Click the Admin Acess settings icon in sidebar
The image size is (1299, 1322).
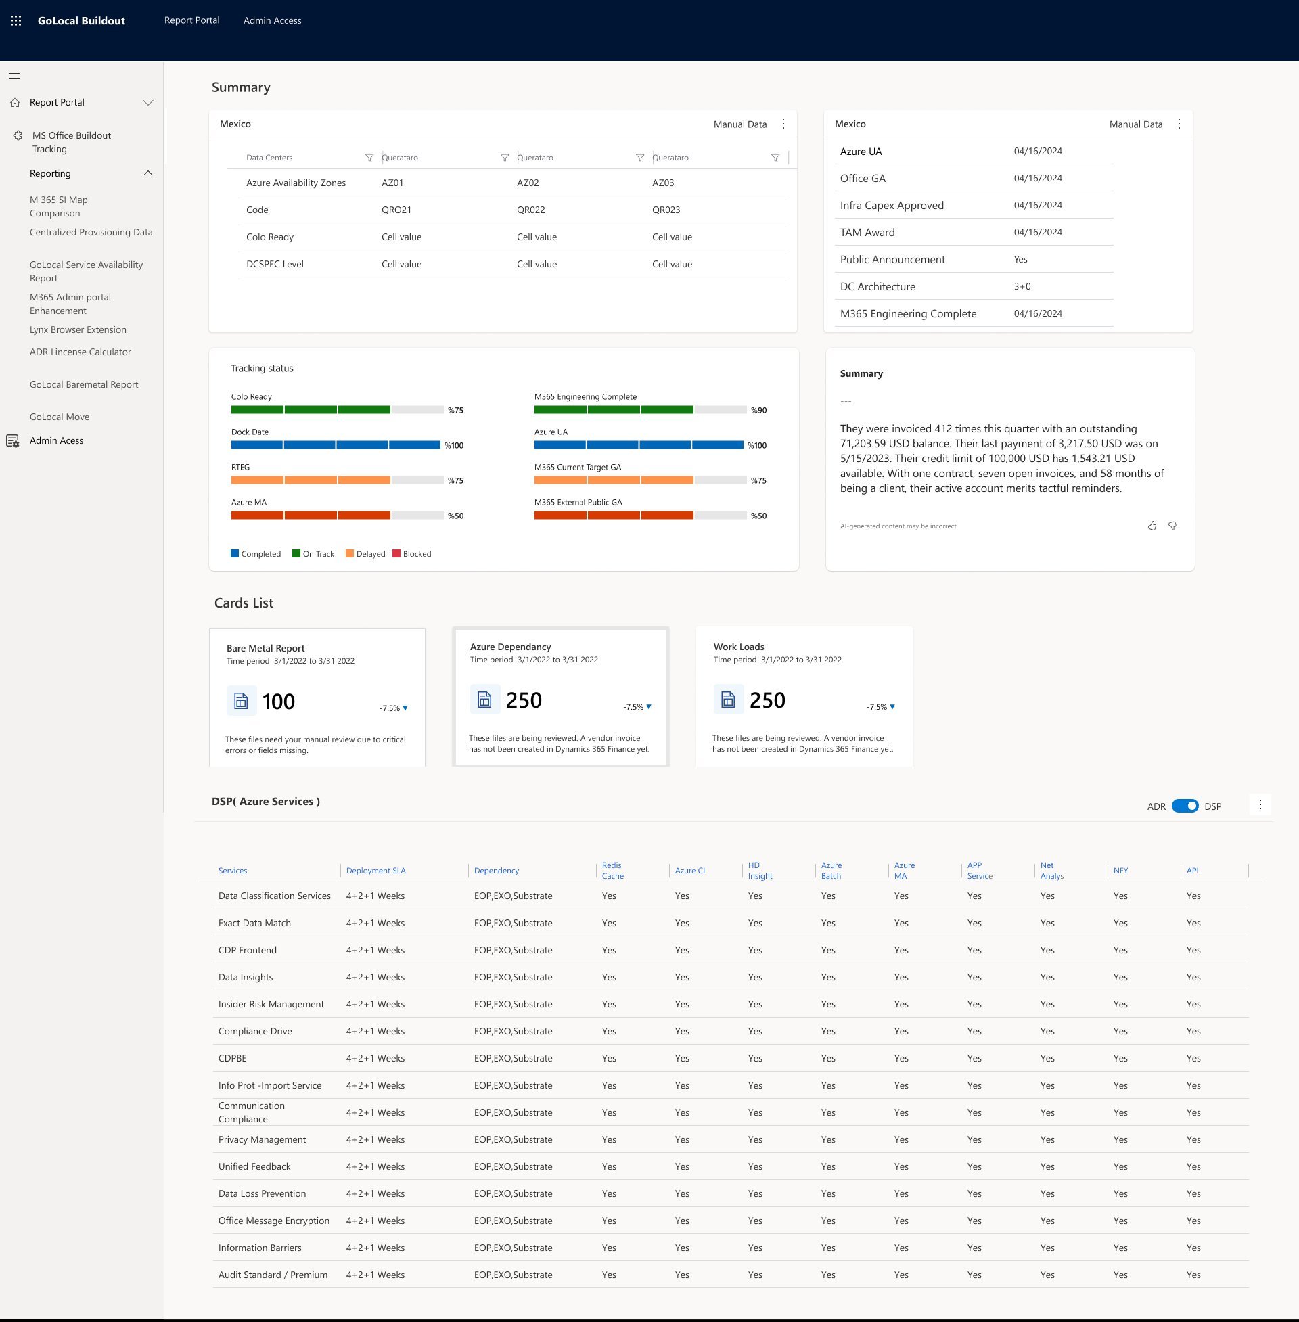pos(13,441)
